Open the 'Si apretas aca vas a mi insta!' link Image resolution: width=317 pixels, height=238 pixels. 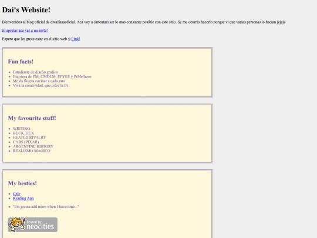point(25,31)
